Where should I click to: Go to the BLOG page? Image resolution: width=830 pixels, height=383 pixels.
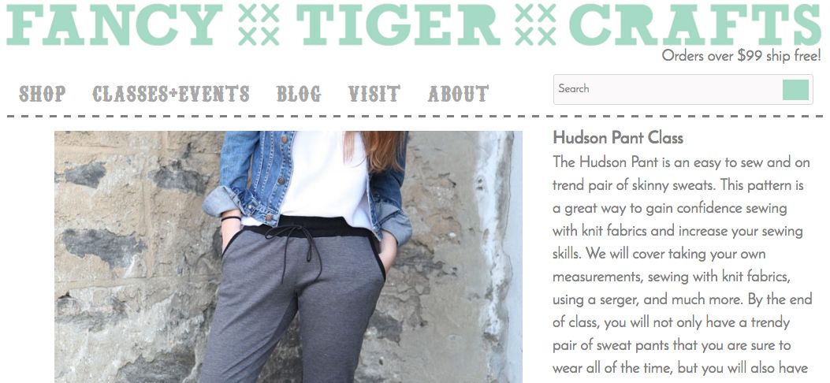coord(299,94)
